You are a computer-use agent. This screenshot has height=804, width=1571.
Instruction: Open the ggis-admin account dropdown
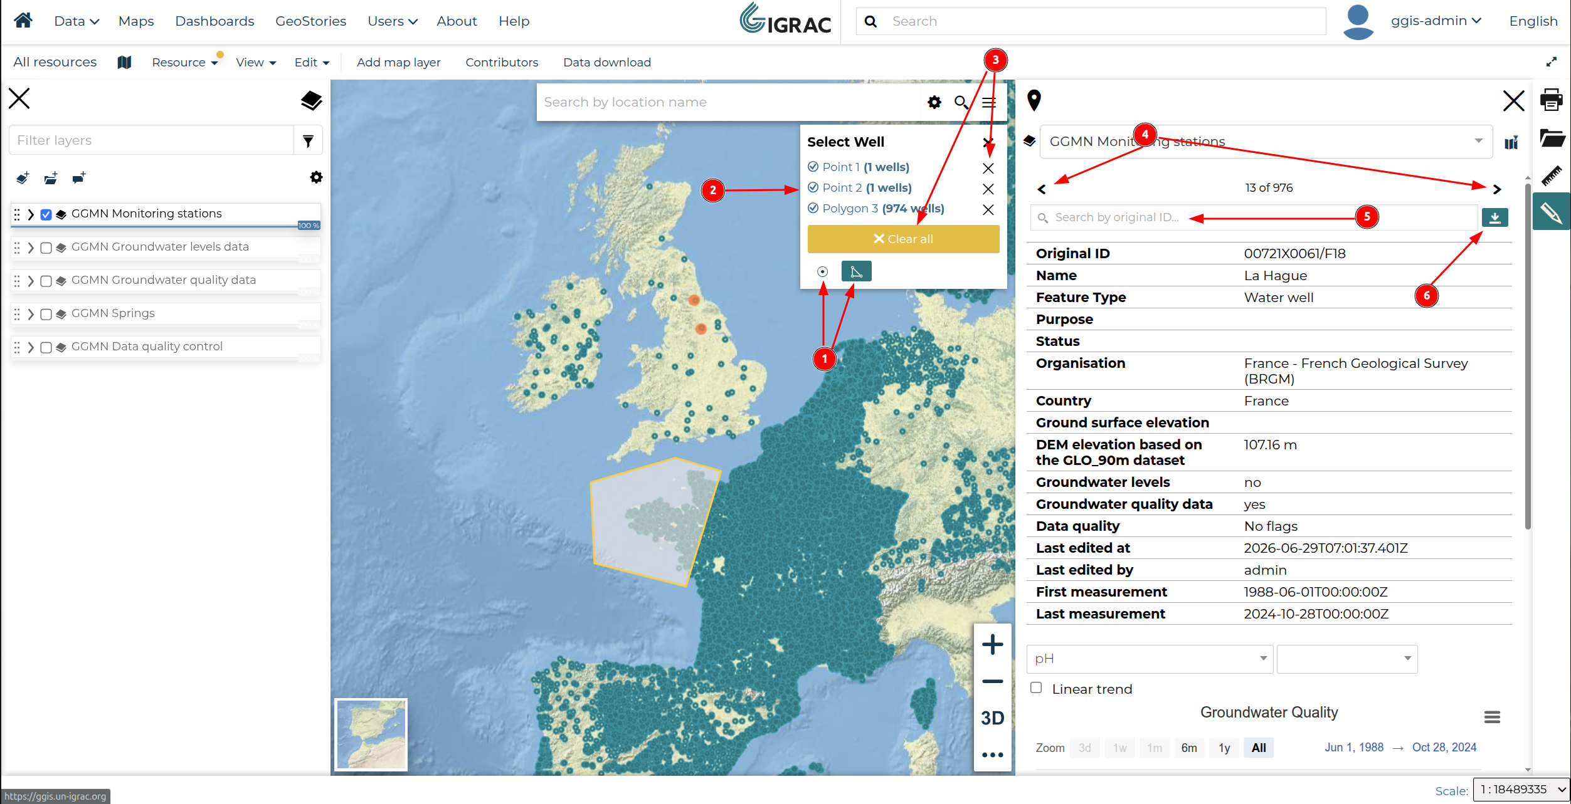[1436, 21]
